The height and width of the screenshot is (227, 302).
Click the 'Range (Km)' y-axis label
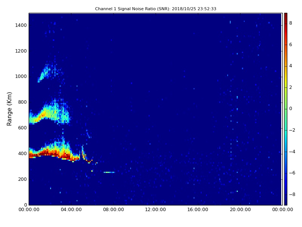point(9,109)
